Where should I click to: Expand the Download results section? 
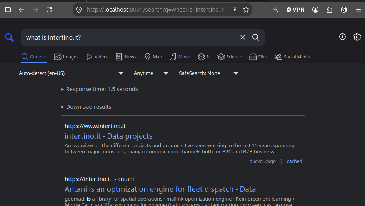87,107
